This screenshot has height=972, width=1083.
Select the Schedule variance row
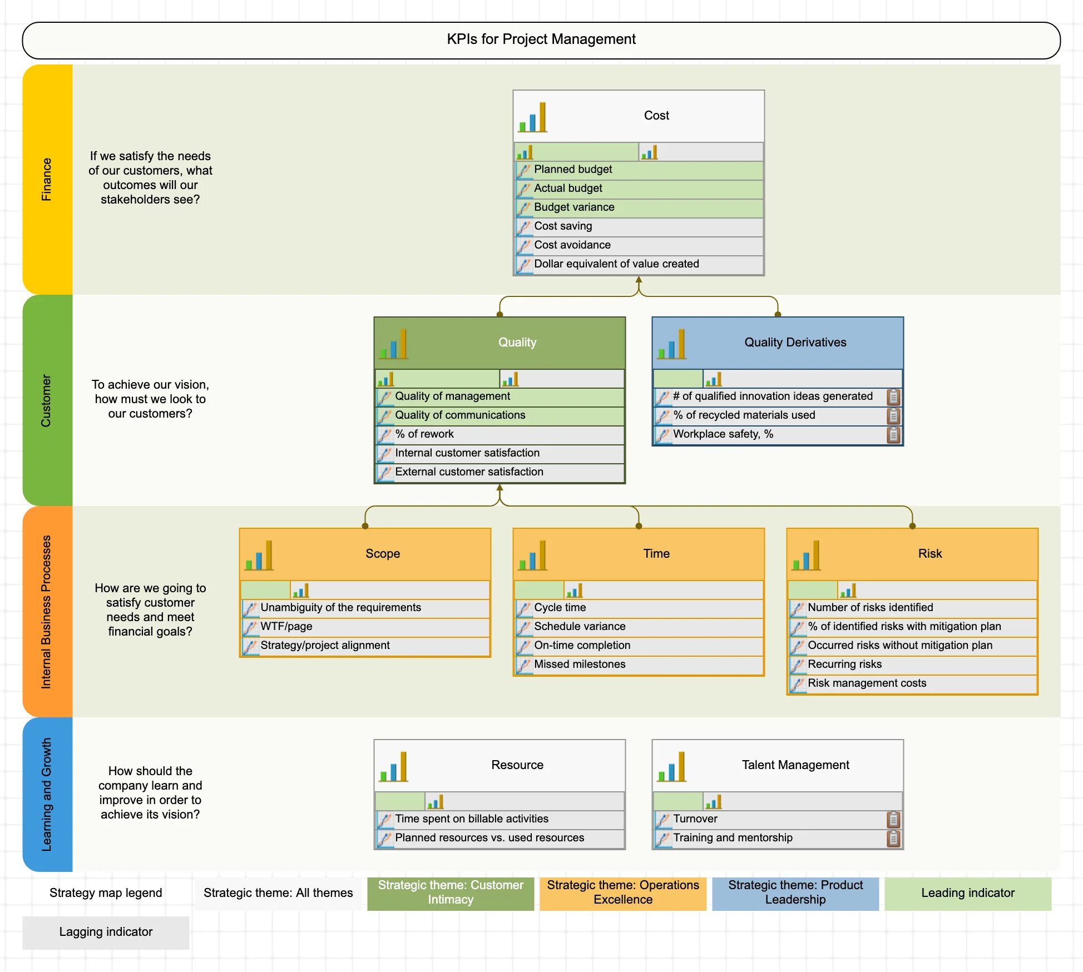tap(639, 627)
